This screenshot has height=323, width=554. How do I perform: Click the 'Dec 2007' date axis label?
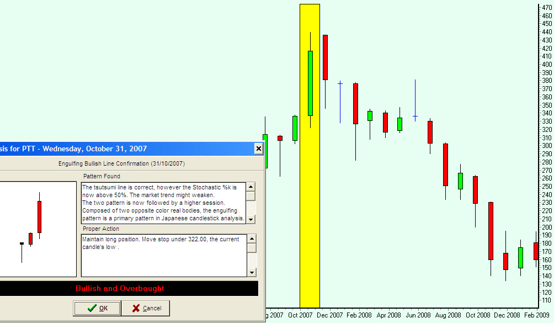tap(329, 315)
